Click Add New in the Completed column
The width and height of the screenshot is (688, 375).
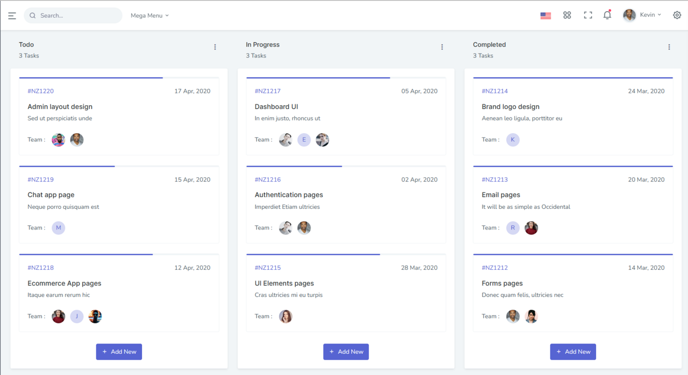(x=573, y=352)
